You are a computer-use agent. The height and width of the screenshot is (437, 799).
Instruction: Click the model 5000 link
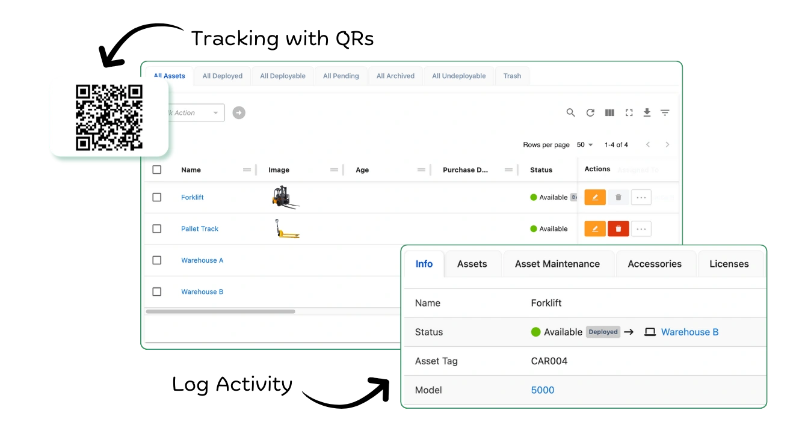[542, 390]
